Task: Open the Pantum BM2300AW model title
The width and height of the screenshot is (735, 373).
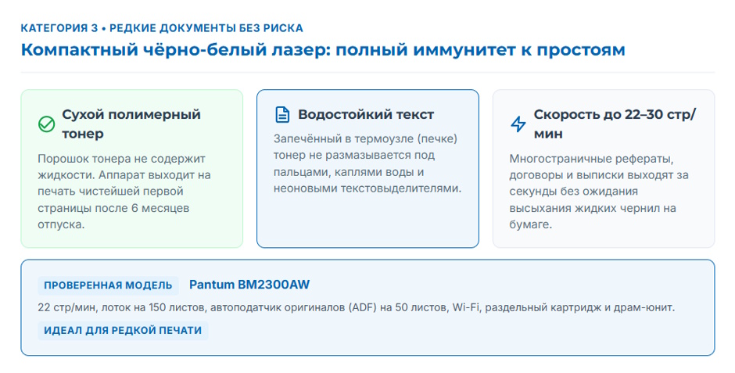Action: (x=249, y=285)
